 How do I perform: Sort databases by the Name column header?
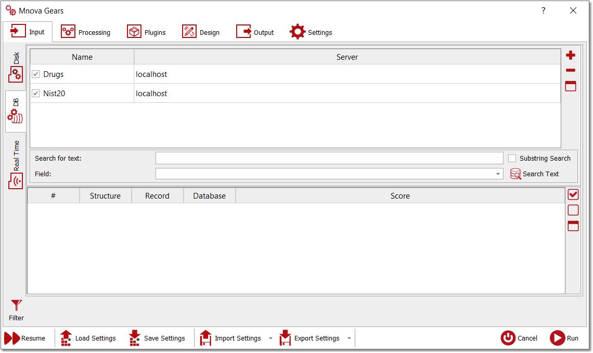click(x=82, y=57)
